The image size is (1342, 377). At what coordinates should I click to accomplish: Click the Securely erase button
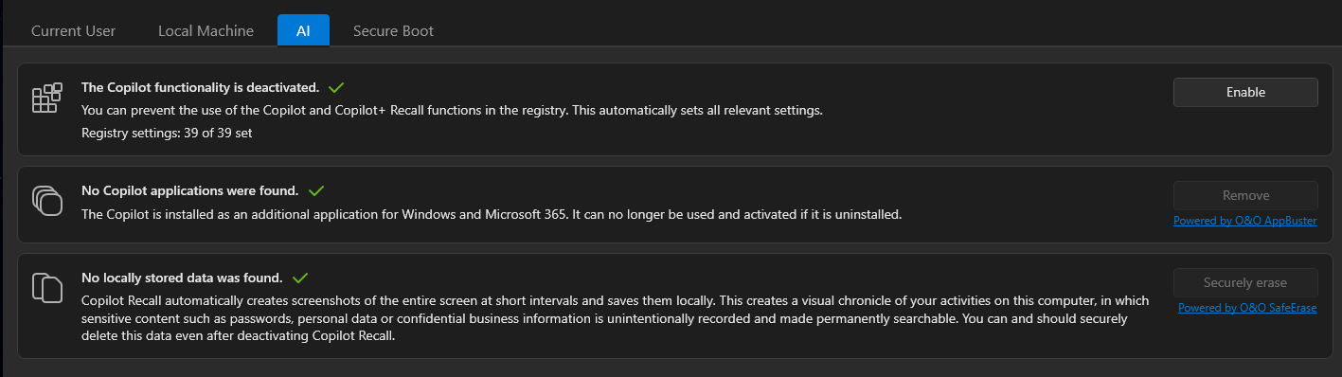point(1245,282)
